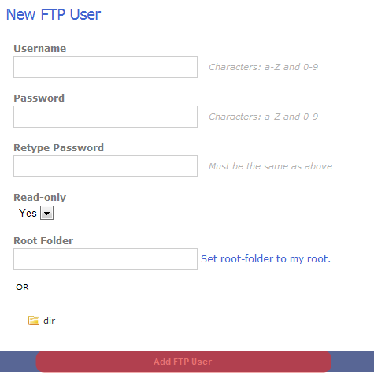
Task: Click Set root-folder to my root link
Action: (265, 259)
